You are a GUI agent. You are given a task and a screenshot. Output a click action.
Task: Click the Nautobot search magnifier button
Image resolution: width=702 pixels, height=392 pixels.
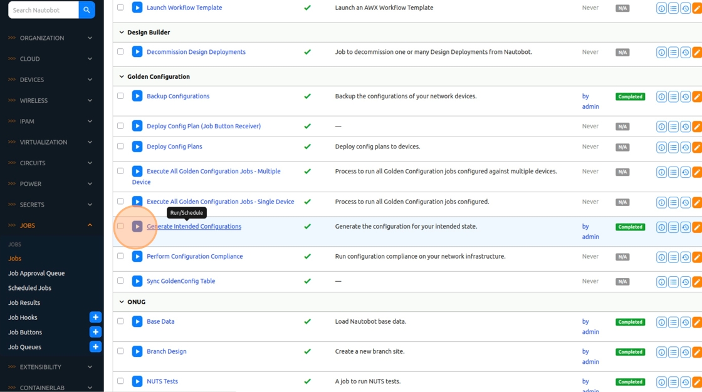[x=86, y=10]
